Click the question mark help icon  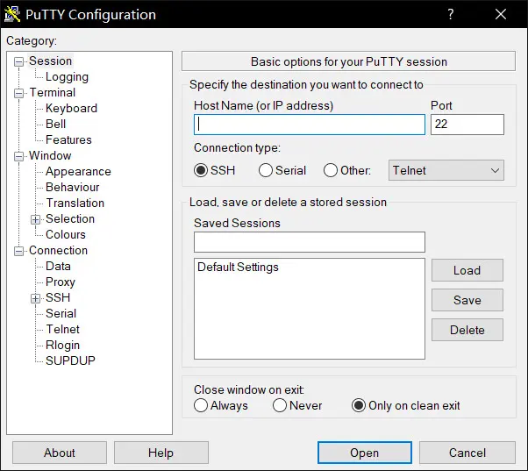[x=450, y=14]
